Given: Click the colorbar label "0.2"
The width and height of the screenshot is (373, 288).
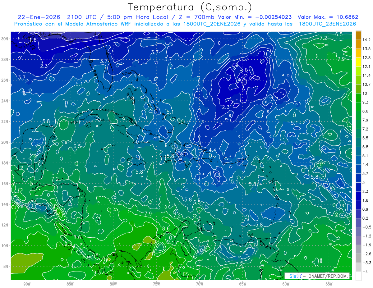Looking at the screenshot, I should click(366, 218).
